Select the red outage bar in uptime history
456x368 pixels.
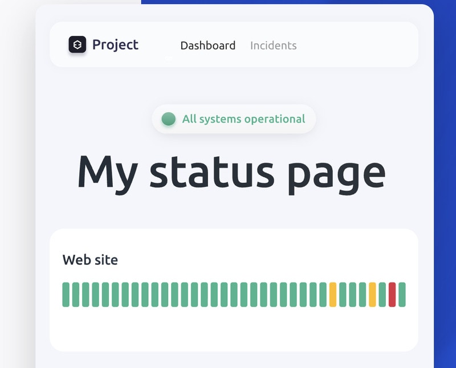392,295
